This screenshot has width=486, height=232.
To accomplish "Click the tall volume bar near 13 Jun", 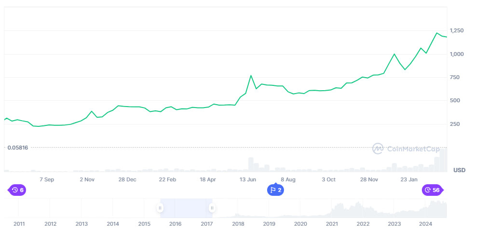I will [x=251, y=164].
